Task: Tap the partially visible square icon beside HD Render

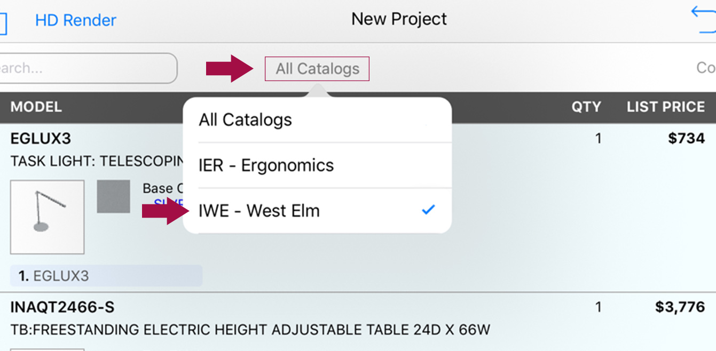Action: tap(3, 23)
